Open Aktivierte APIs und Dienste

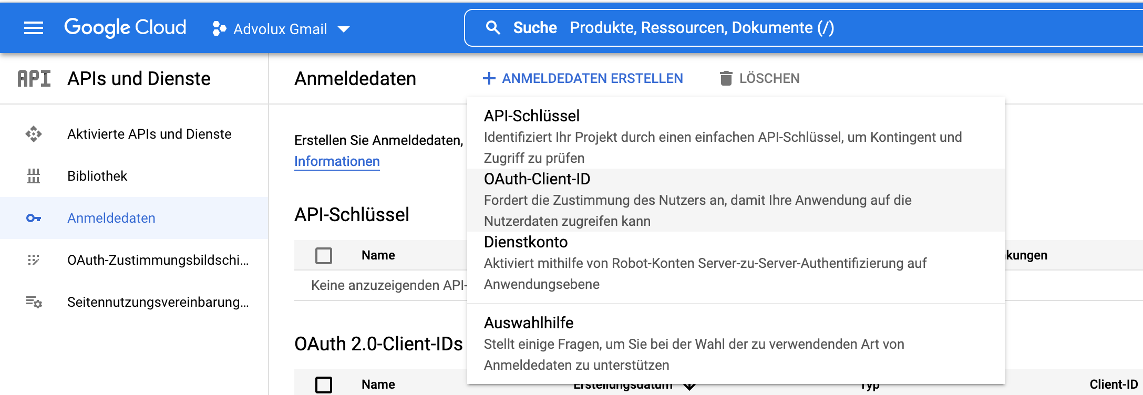tap(134, 134)
